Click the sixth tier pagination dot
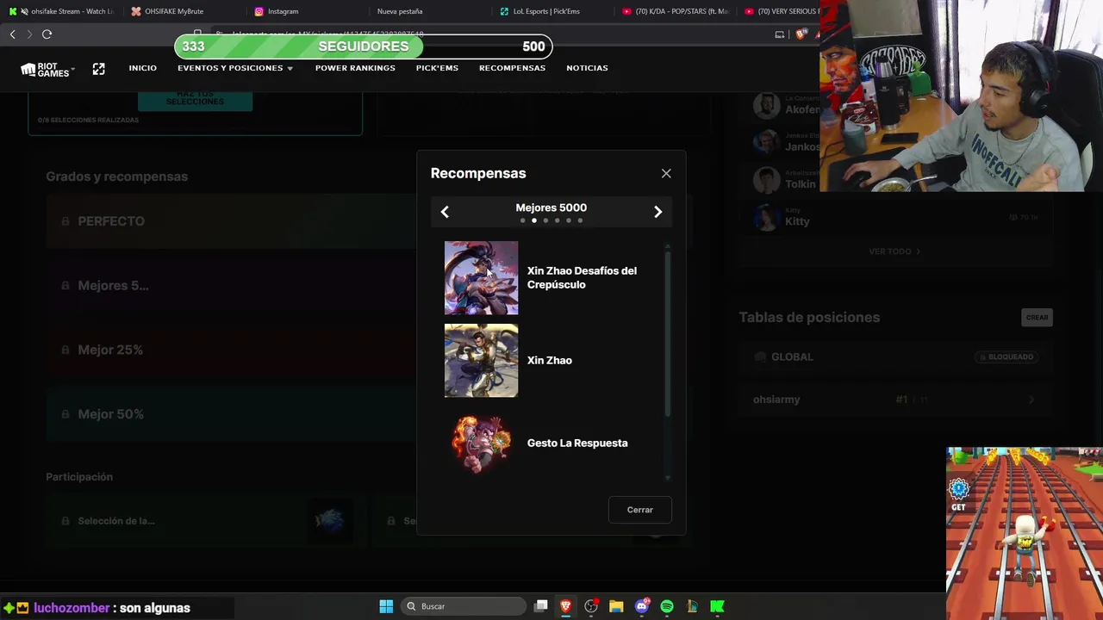This screenshot has height=620, width=1103. [580, 220]
